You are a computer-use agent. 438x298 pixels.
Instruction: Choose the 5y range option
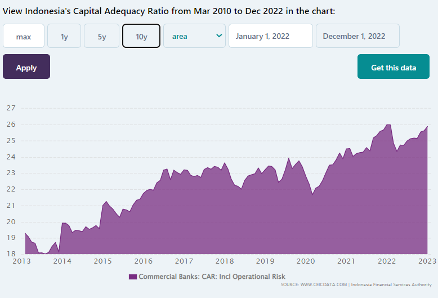pos(101,37)
